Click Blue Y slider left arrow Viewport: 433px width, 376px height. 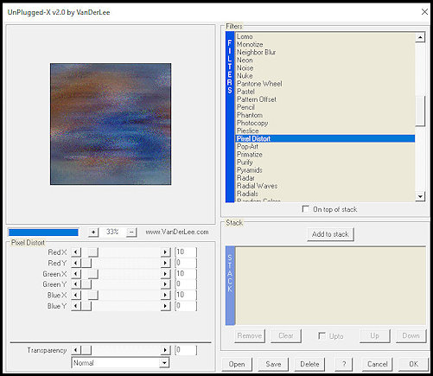pos(76,306)
